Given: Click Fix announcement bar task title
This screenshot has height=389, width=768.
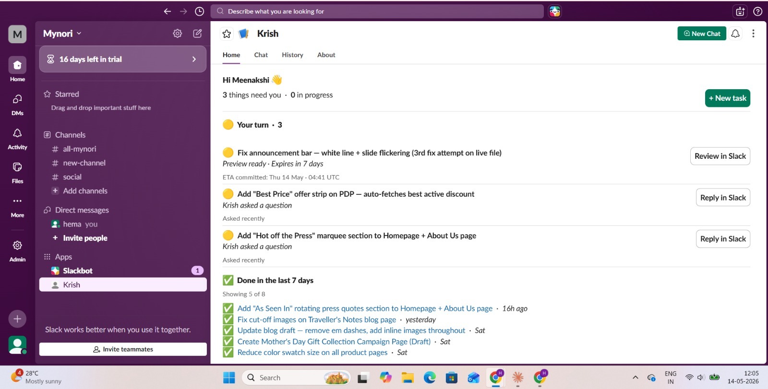Looking at the screenshot, I should [x=370, y=153].
